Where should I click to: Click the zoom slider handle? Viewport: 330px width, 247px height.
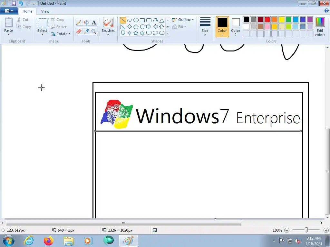pos(306,230)
